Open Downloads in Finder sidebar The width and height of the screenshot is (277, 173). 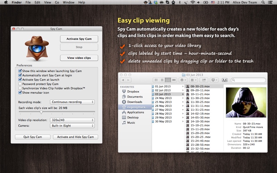[x=134, y=102]
